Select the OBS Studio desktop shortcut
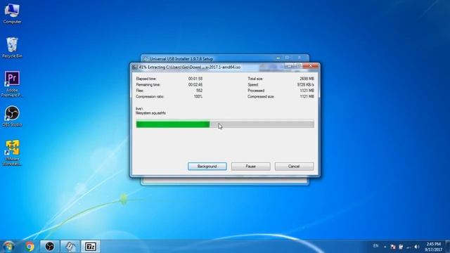This screenshot has width=450, height=253. click(12, 116)
